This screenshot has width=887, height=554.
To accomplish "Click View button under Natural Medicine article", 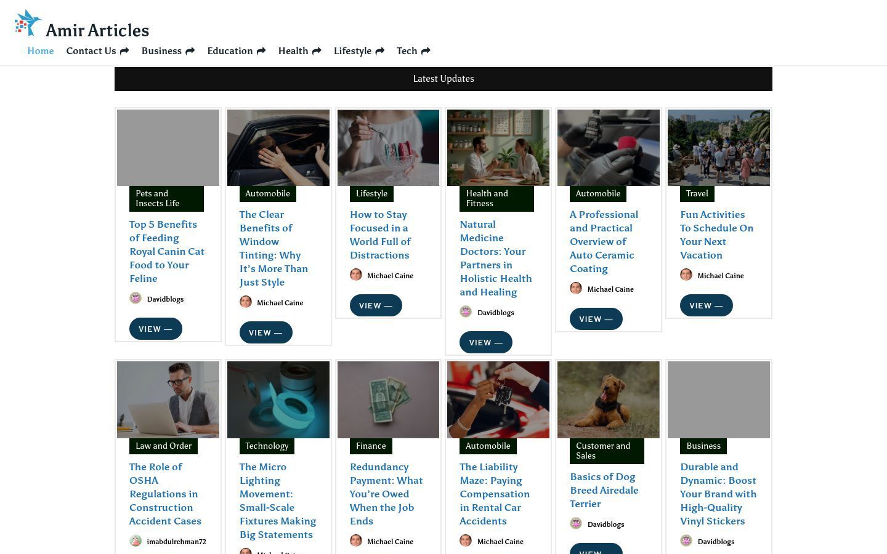I will 486,342.
